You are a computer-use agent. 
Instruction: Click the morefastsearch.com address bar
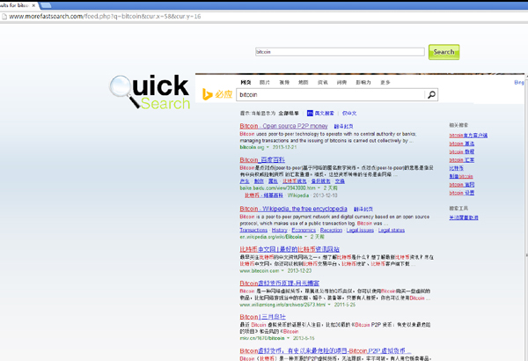262,16
